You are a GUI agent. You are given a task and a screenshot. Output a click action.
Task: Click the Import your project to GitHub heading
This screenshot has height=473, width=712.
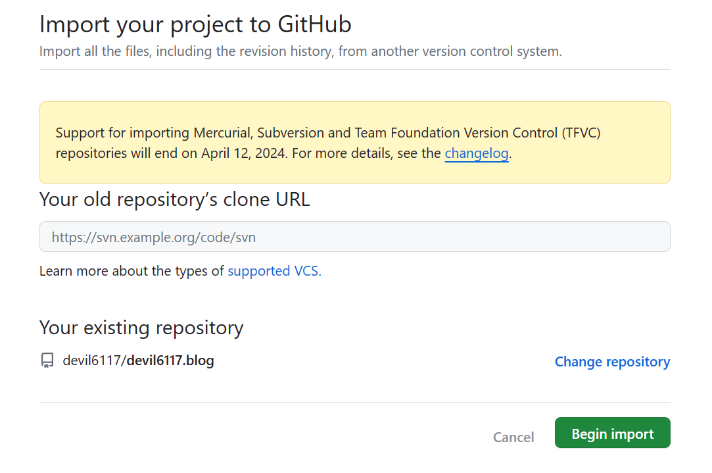[195, 24]
